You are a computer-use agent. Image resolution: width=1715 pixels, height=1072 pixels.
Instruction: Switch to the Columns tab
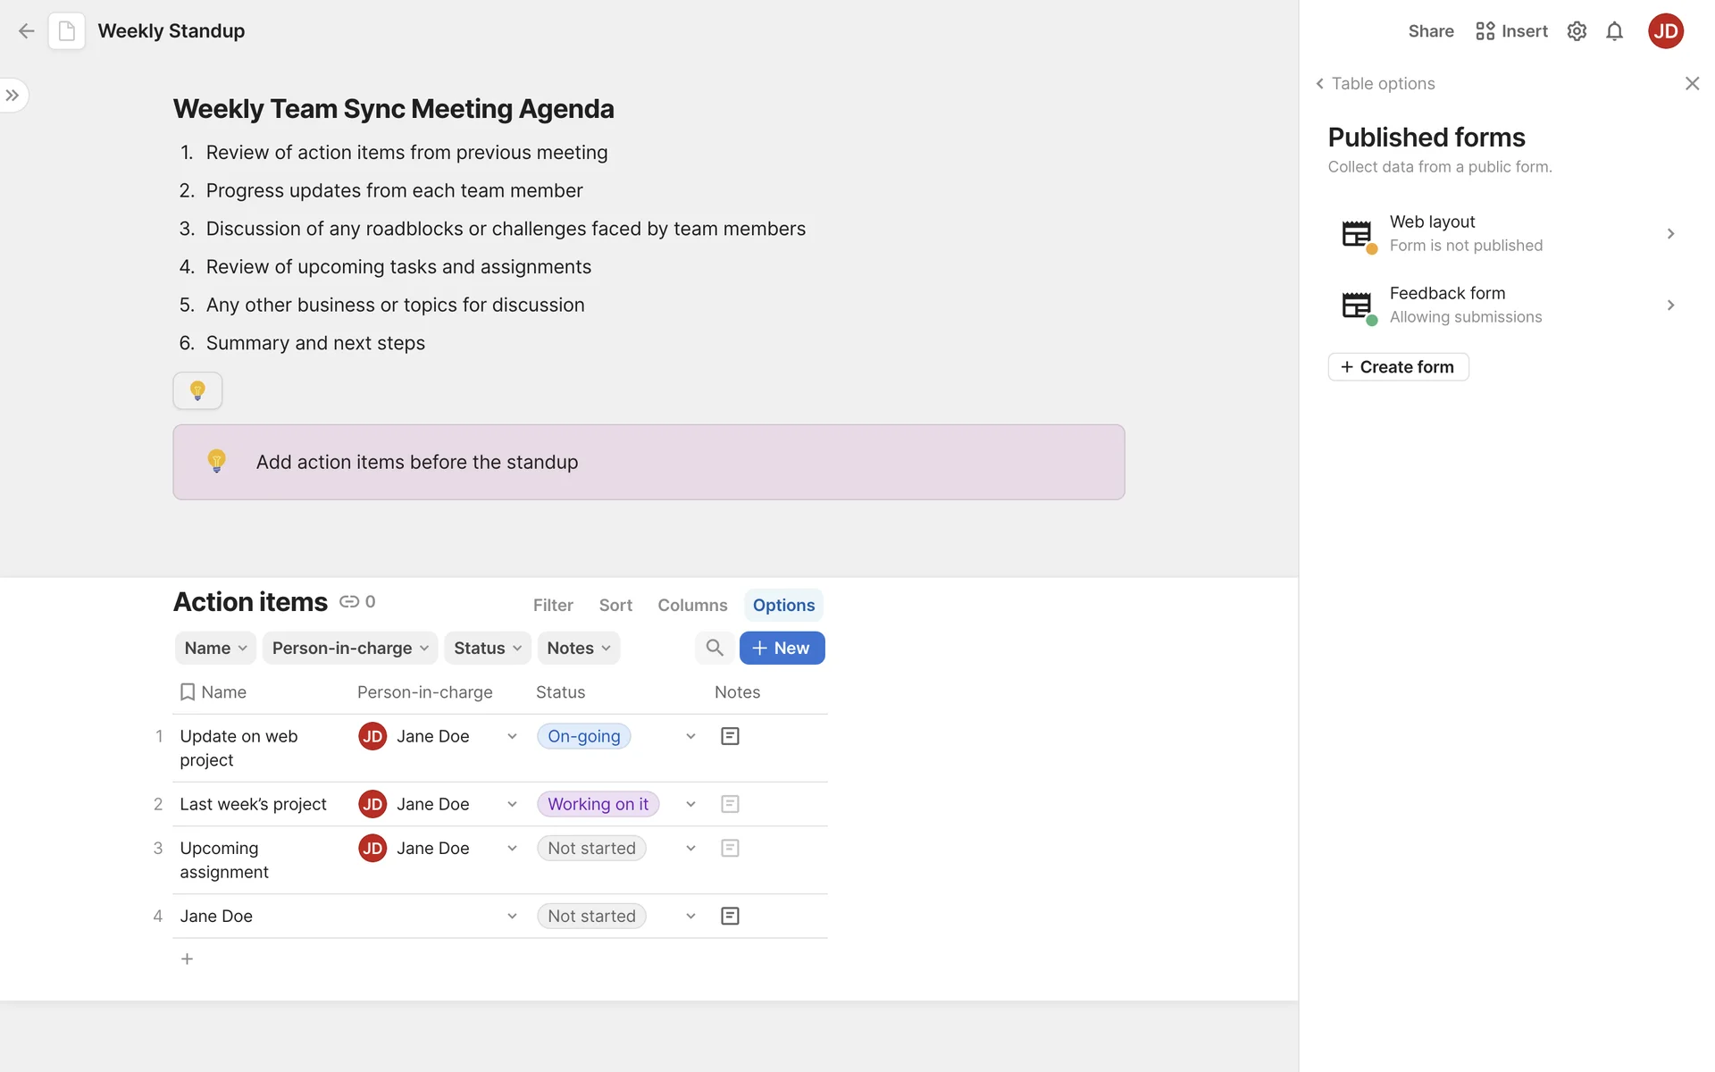point(692,605)
